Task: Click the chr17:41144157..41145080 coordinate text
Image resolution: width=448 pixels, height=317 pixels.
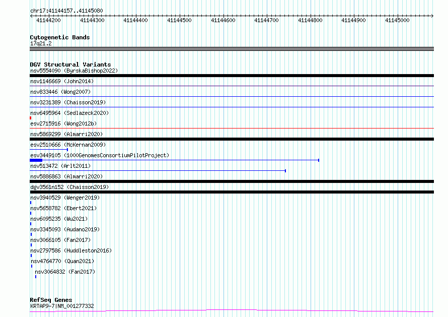Action: (x=66, y=11)
